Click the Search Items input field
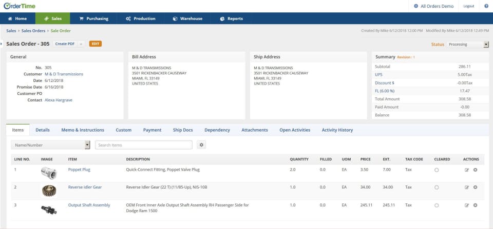The width and height of the screenshot is (493, 229). click(x=144, y=145)
